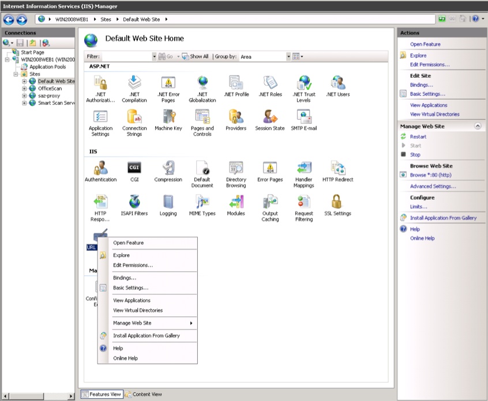Open Manage Web Site submenu
Image resolution: width=488 pixels, height=401 pixels.
pos(148,323)
